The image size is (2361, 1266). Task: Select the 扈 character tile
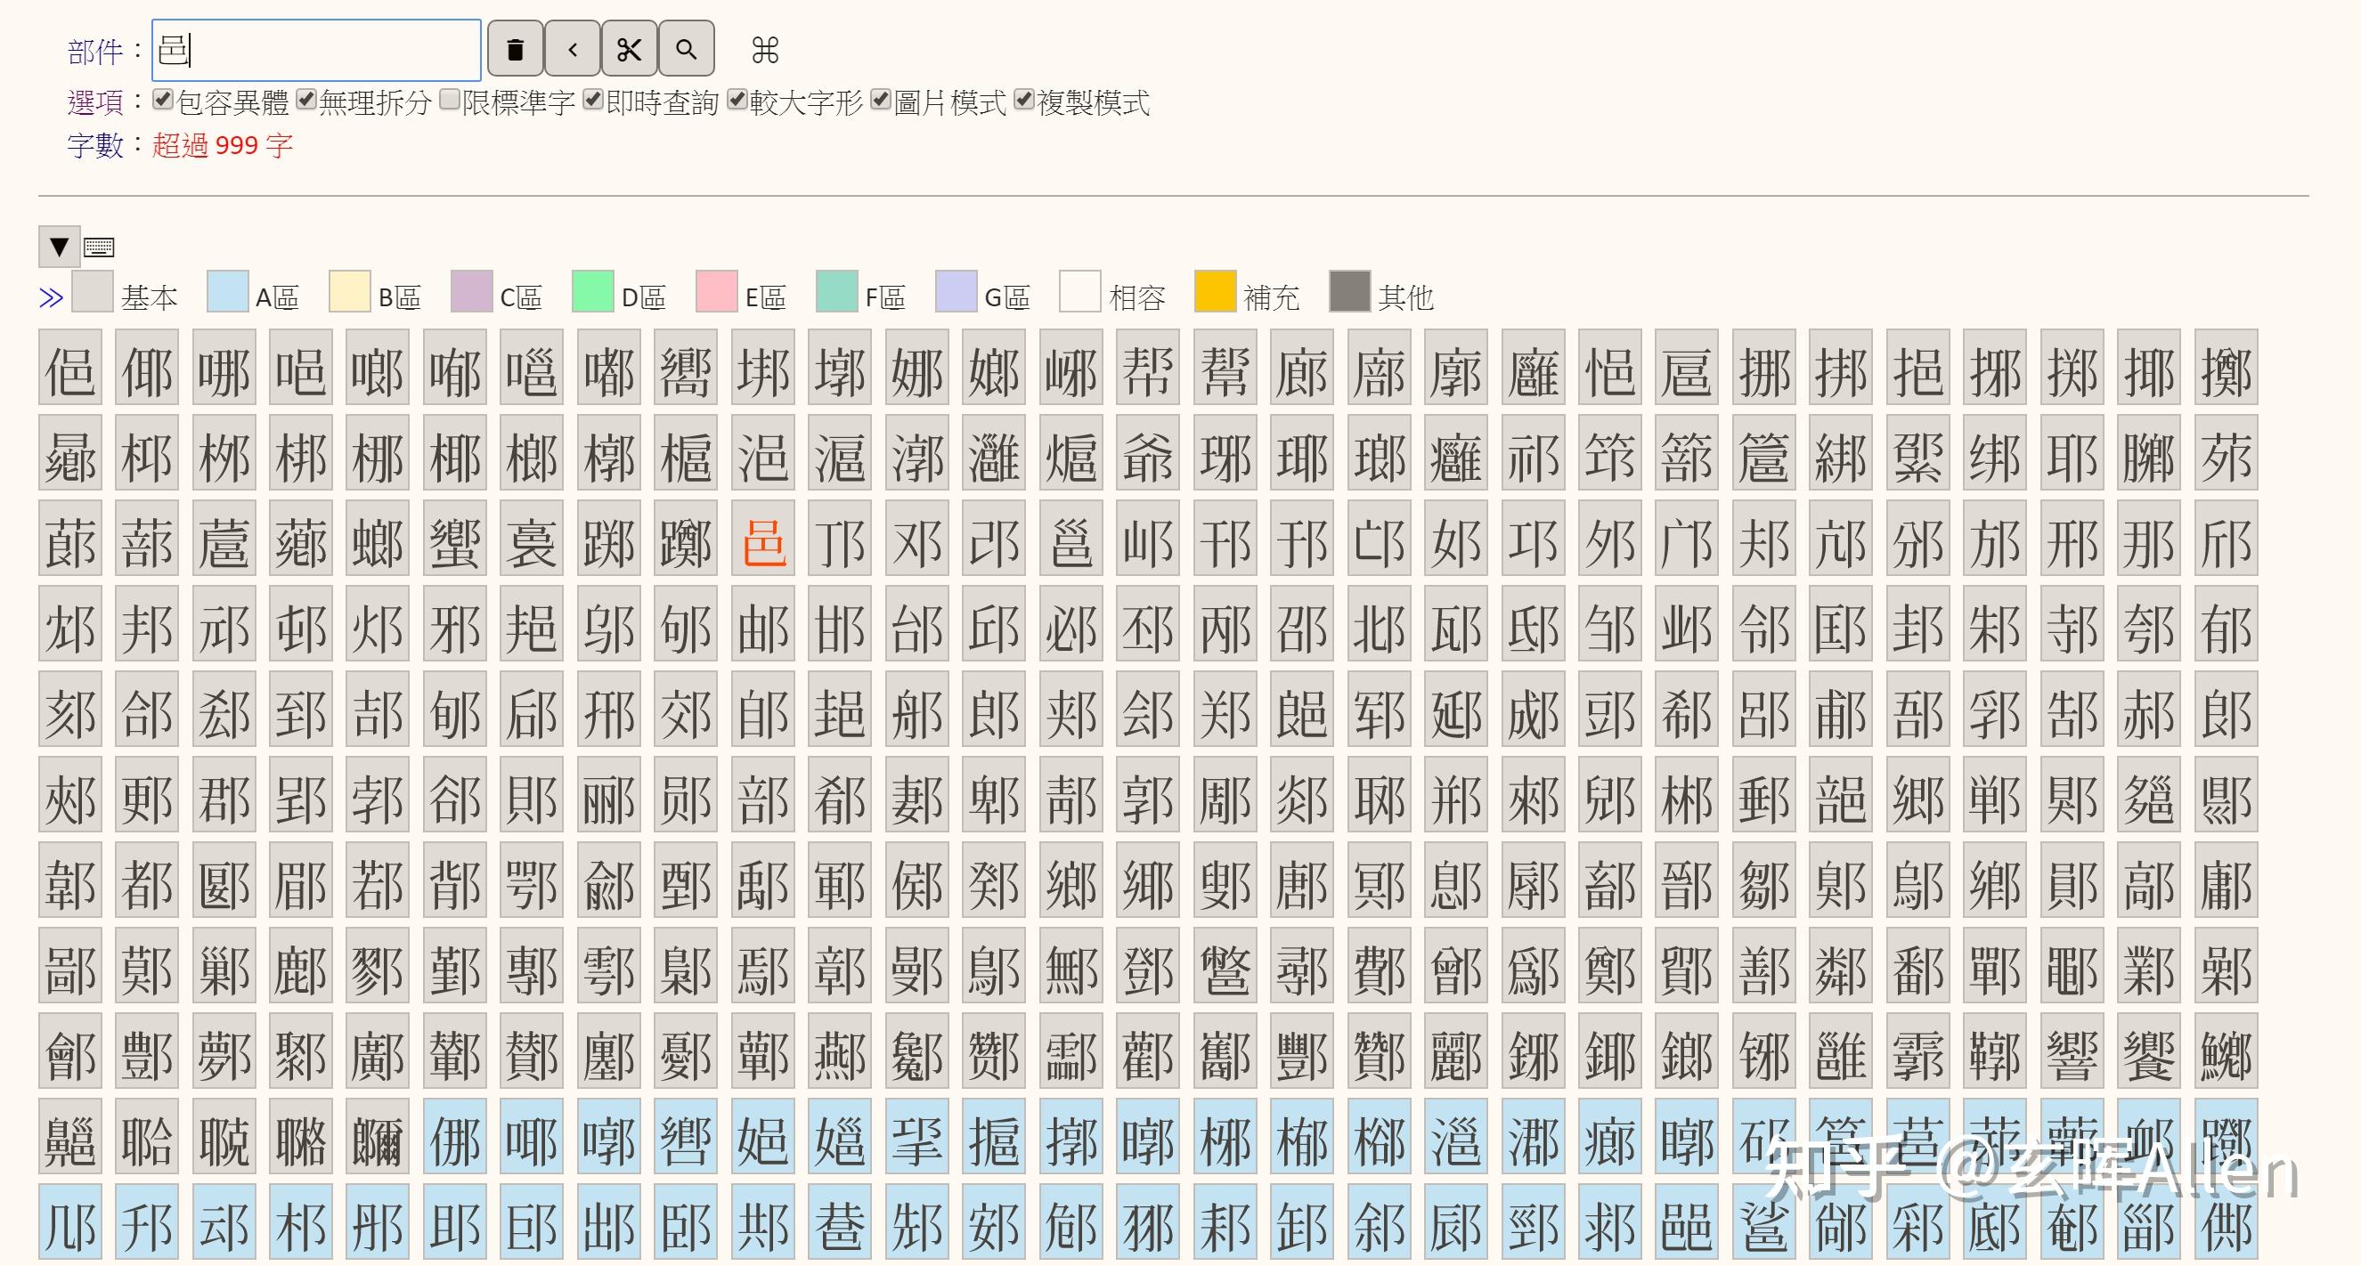[1688, 368]
